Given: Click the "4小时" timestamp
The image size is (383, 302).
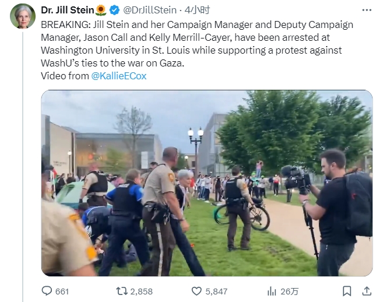Looking at the screenshot, I should (x=197, y=10).
